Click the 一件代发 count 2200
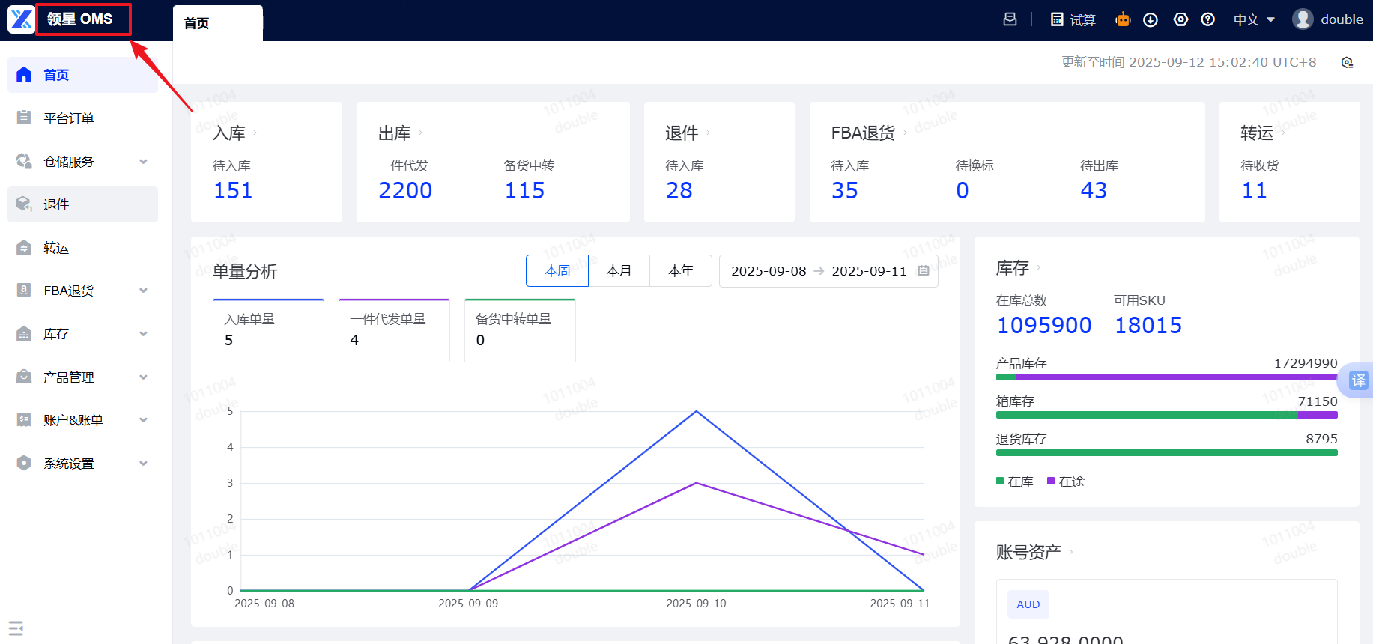The width and height of the screenshot is (1373, 644). 405,191
